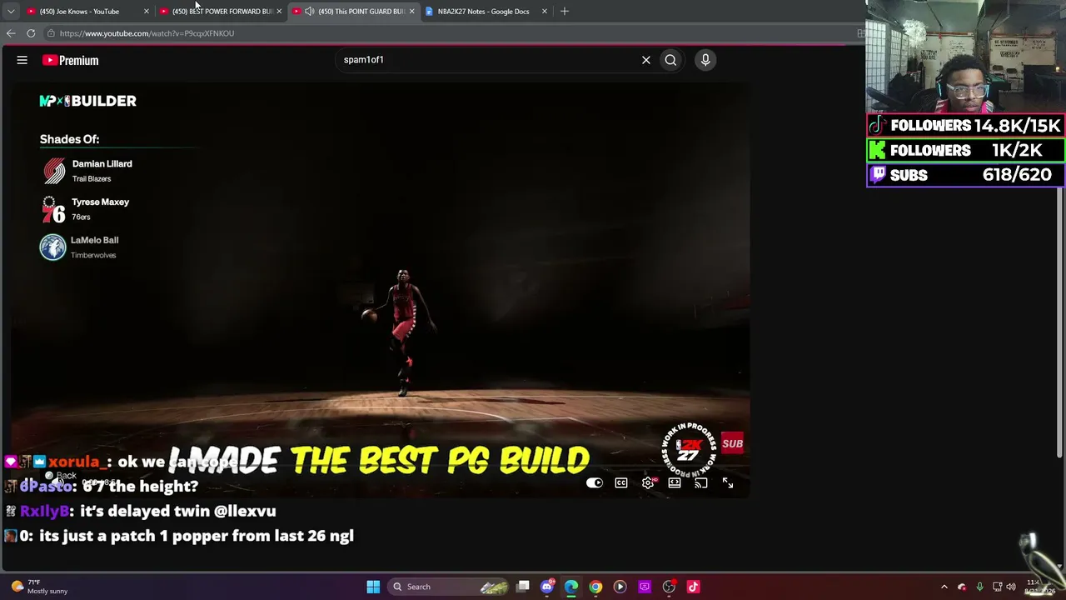The width and height of the screenshot is (1066, 600).
Task: Open the purple screen app on taskbar
Action: (x=645, y=587)
